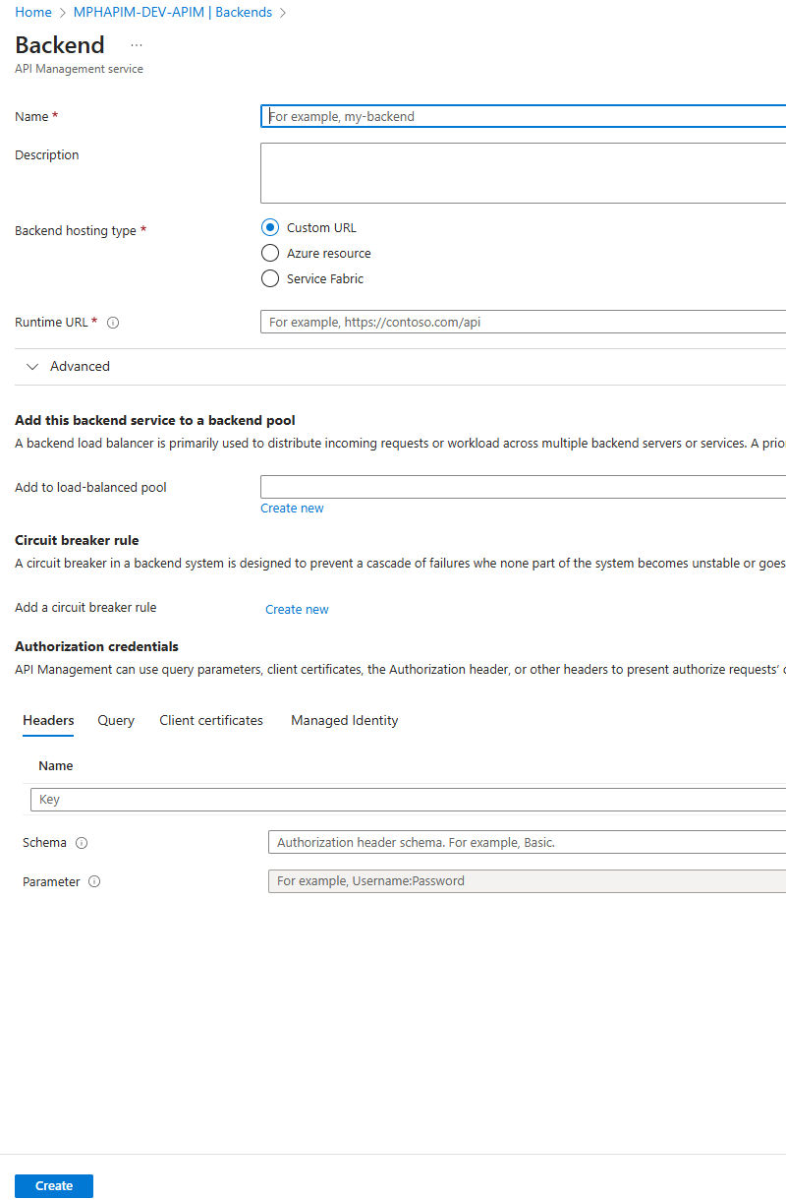This screenshot has width=786, height=1200.
Task: Open the Client certificates tab
Action: coord(211,721)
